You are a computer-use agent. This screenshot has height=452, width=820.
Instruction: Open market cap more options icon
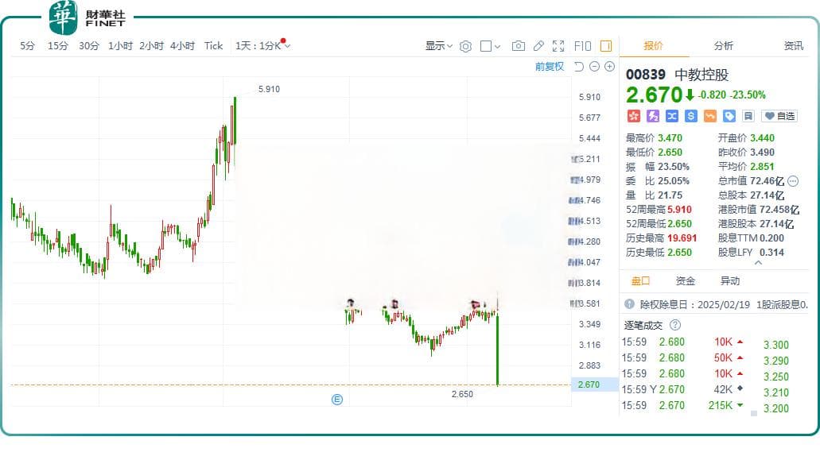pos(793,181)
